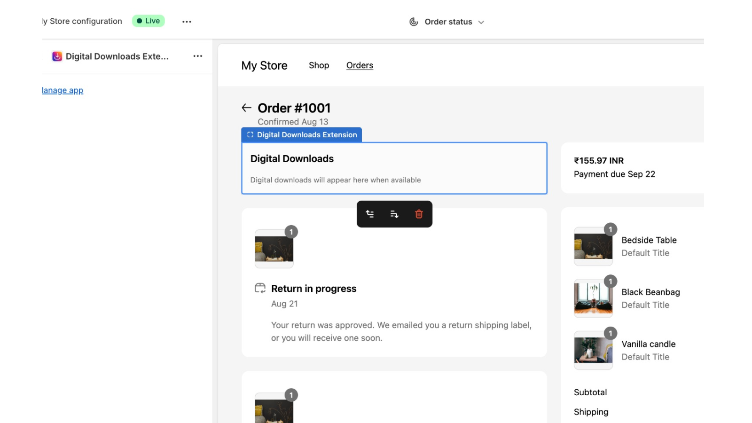Expand the Order status page dropdown

481,22
